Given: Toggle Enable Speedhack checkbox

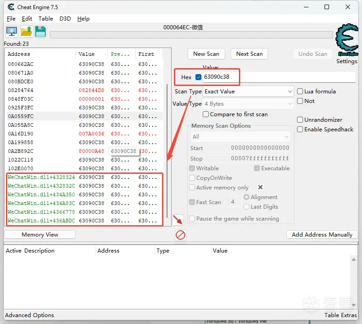Looking at the screenshot, I should (x=300, y=130).
